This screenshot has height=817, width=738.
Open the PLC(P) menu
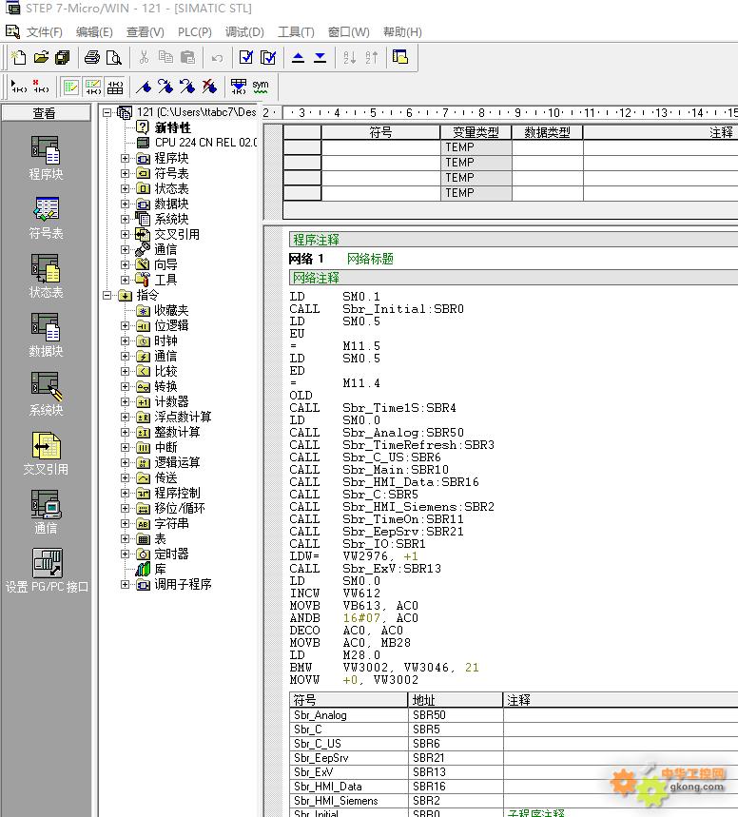pos(195,32)
